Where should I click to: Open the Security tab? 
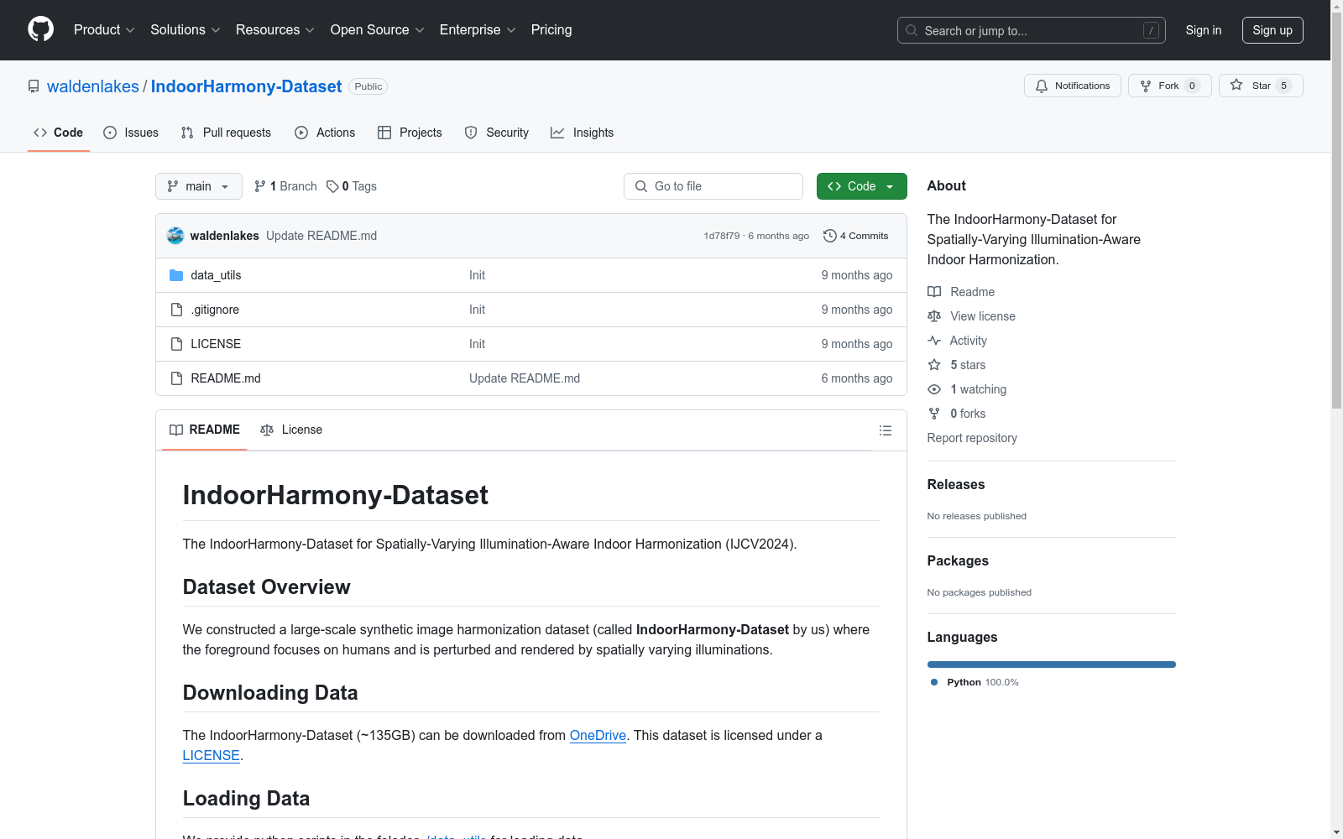click(497, 133)
